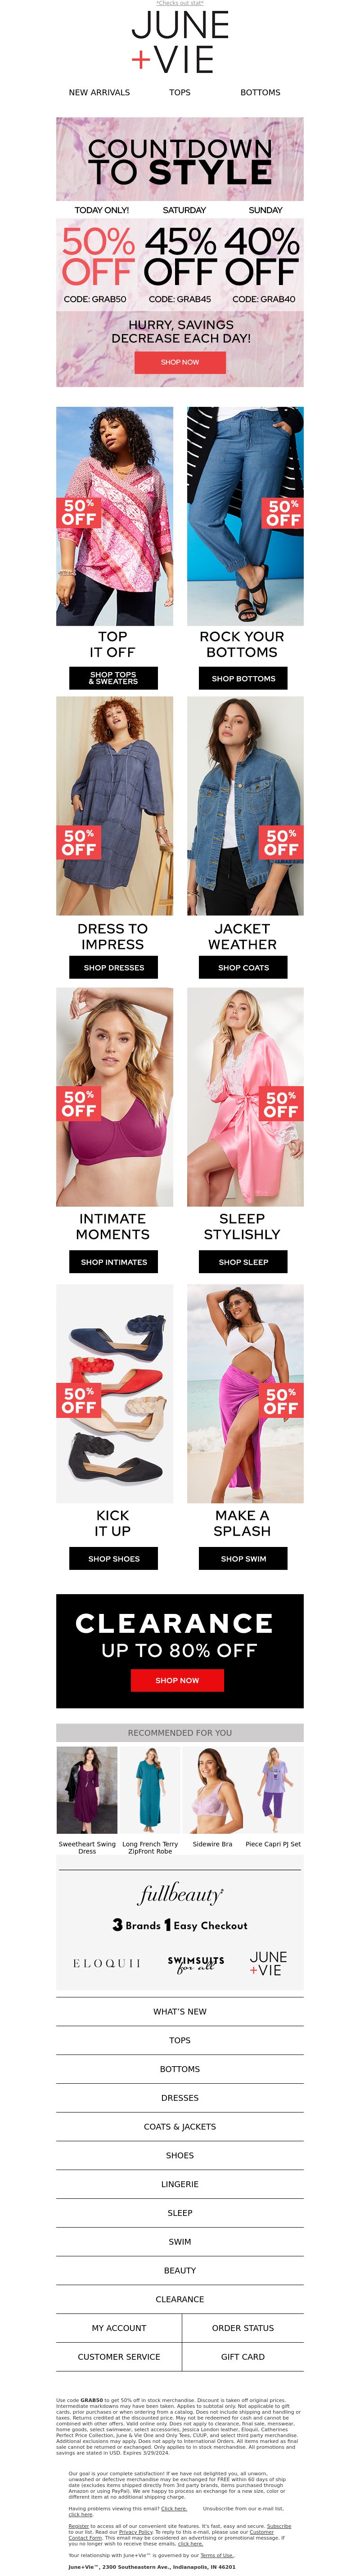Click the SHOP SHOES button
The image size is (360, 2576).
point(113,1558)
